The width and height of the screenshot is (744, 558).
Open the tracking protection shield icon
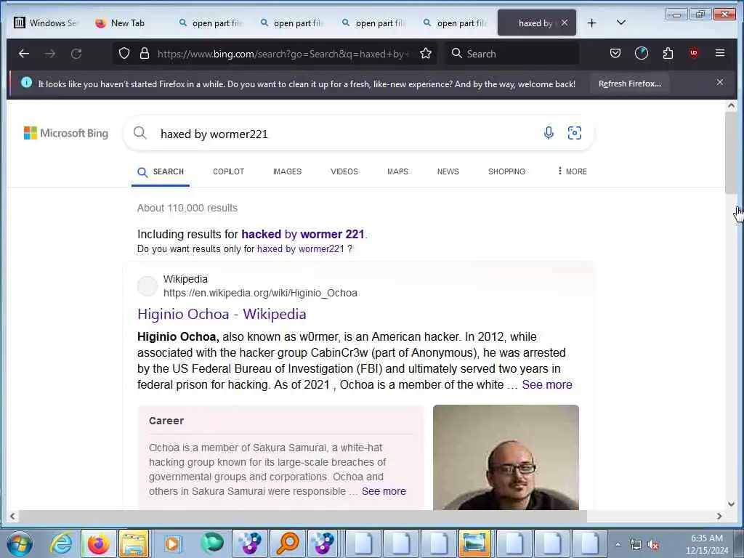click(x=124, y=53)
